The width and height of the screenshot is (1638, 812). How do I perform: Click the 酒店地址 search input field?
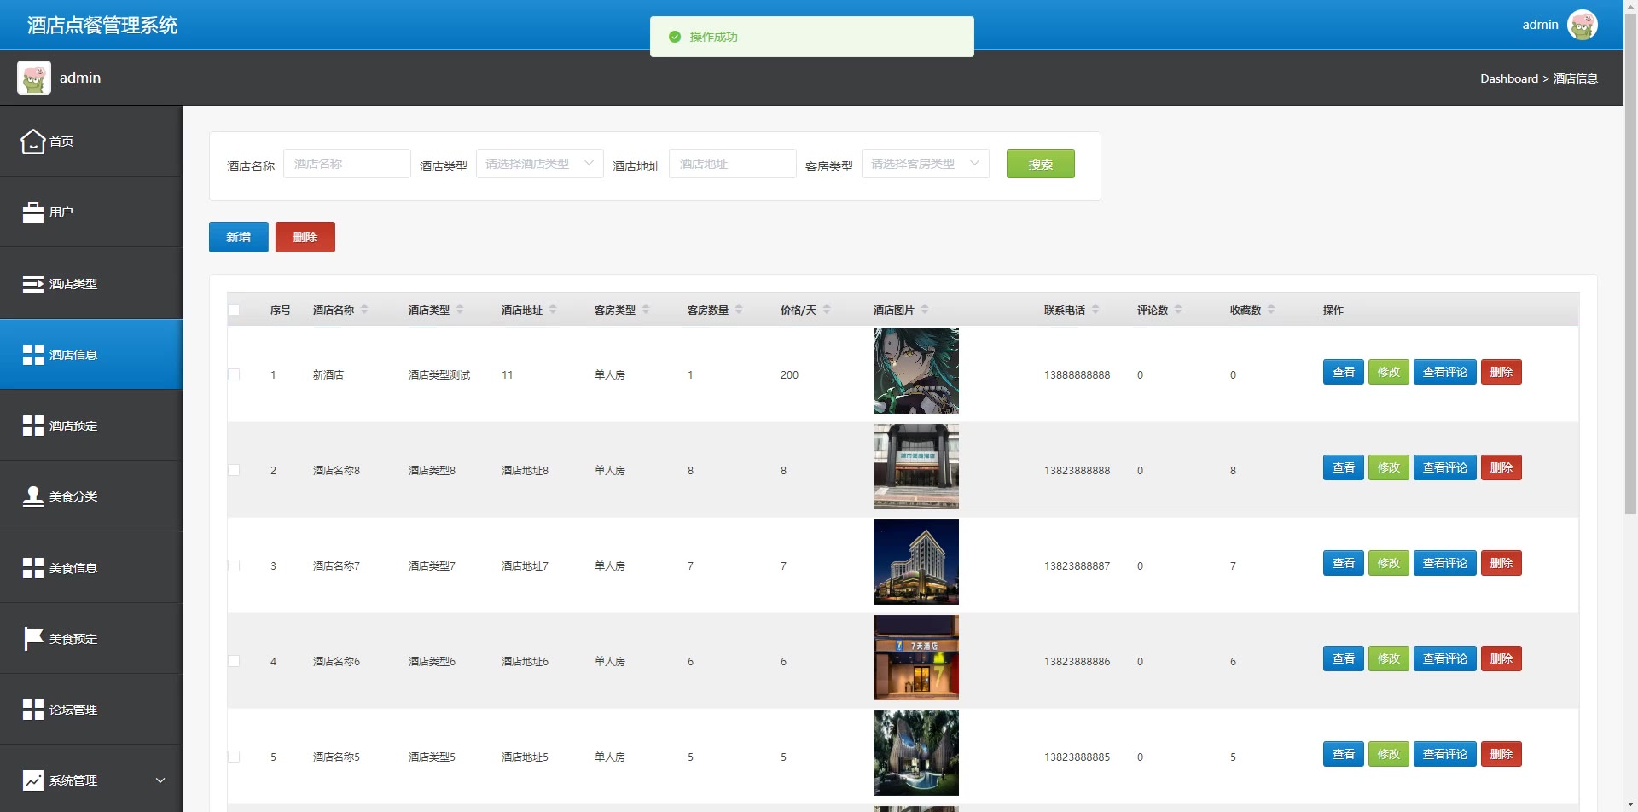pyautogui.click(x=732, y=164)
